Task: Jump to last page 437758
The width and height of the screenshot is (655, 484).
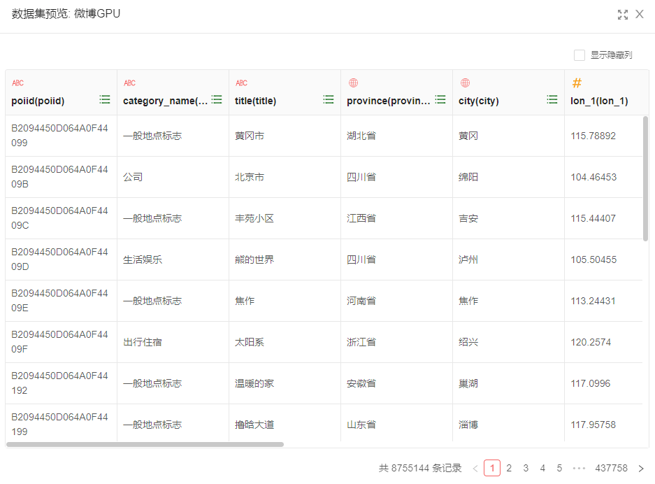Action: click(x=611, y=468)
